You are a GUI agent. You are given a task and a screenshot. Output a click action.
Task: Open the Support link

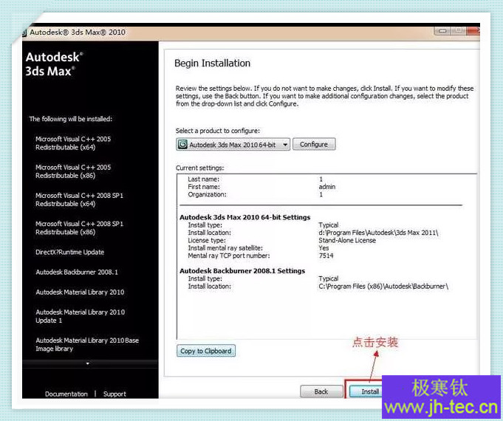coord(114,394)
